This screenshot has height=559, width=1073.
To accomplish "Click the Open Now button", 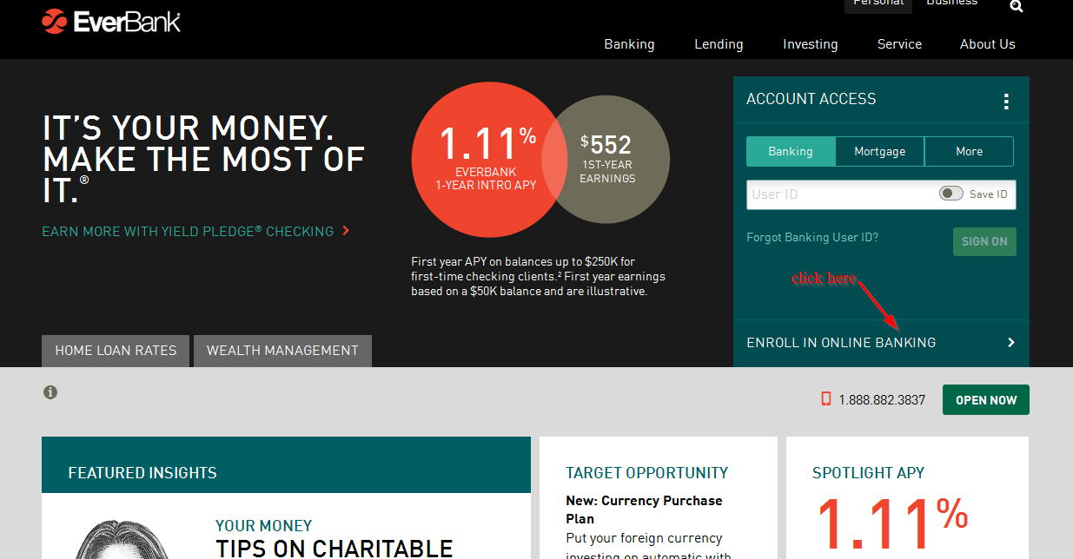I will click(986, 400).
